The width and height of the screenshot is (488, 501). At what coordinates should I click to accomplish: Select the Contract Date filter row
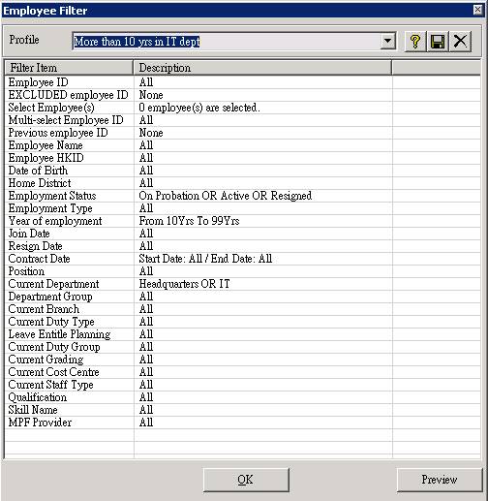point(242,259)
